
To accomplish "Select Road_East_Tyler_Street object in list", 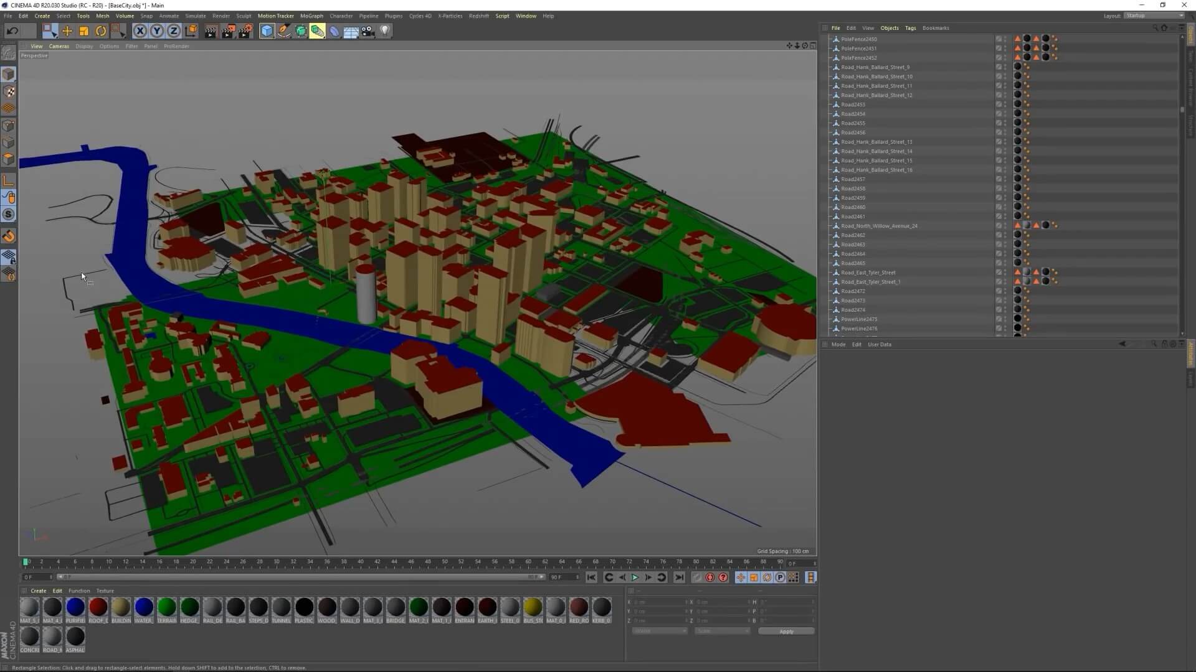I will [x=868, y=273].
